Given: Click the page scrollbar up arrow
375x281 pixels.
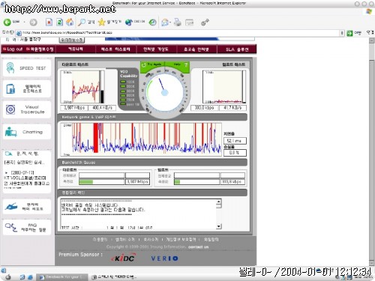Looking at the screenshot, I should click(372, 40).
